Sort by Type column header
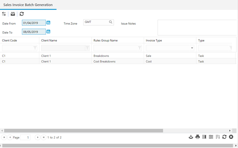Viewport: 238px width, 148px height. coord(201,40)
